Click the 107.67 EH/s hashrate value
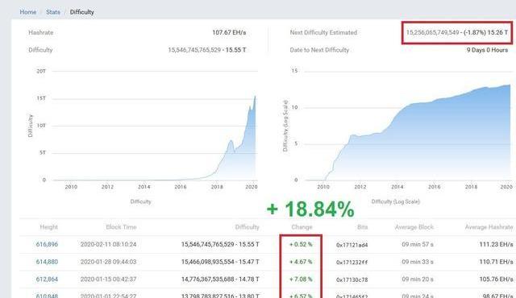Image resolution: width=516 pixels, height=298 pixels. (229, 32)
